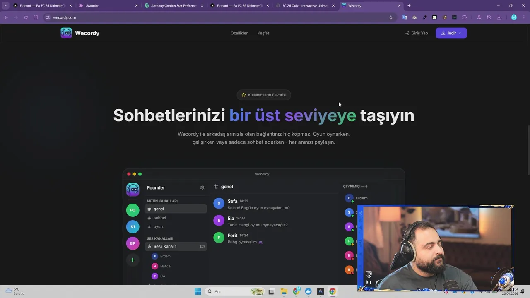Bookmark this page with the star icon
Viewport: 530px width, 298px height.
(x=390, y=17)
